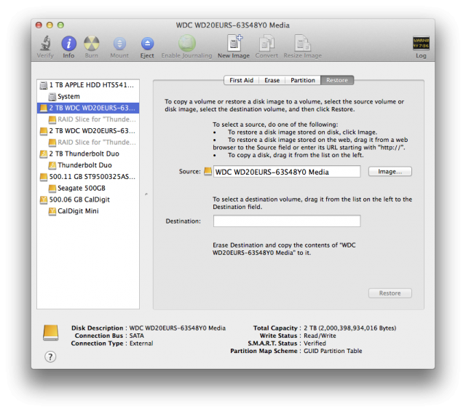Open help with the question mark button
Viewport: 466px width, 412px height.
pyautogui.click(x=50, y=357)
